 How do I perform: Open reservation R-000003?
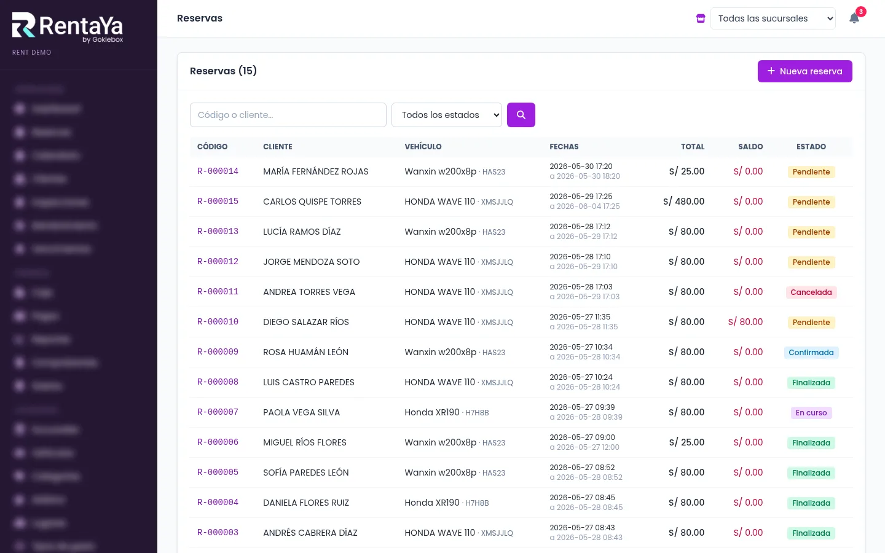point(218,533)
